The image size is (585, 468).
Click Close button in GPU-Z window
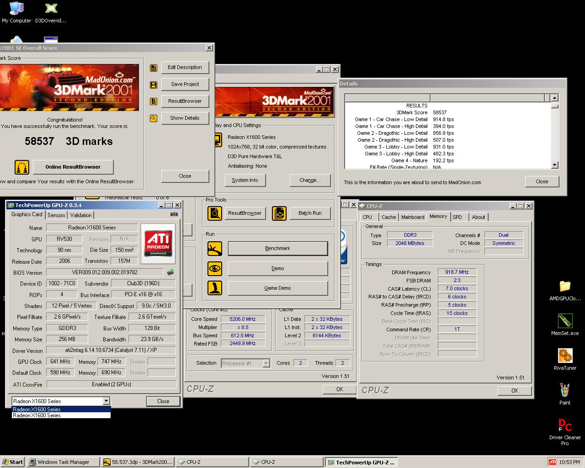(163, 401)
